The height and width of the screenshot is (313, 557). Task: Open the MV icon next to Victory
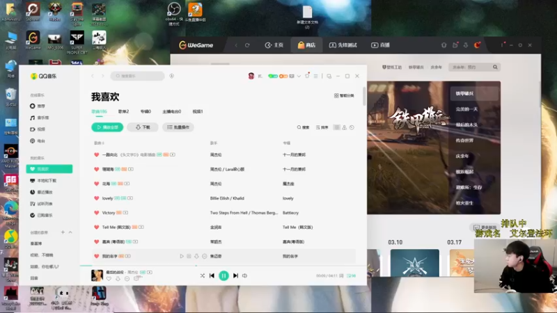(x=125, y=213)
